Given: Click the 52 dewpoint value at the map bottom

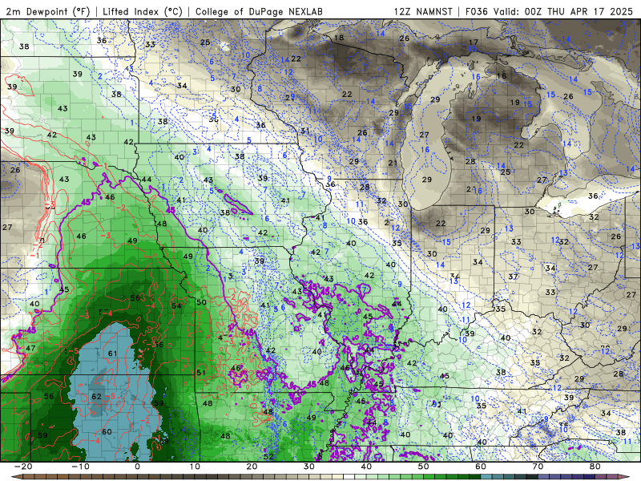Looking at the screenshot, I should 268,456.
